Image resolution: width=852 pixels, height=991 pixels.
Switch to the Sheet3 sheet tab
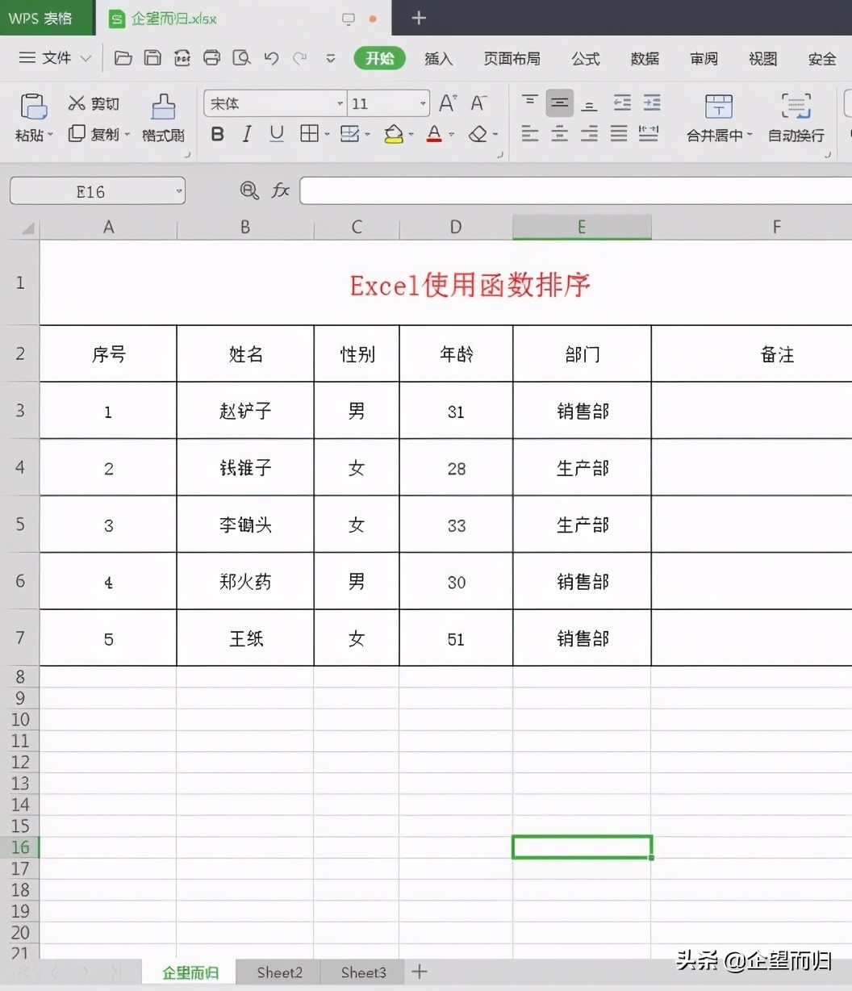pyautogui.click(x=363, y=972)
